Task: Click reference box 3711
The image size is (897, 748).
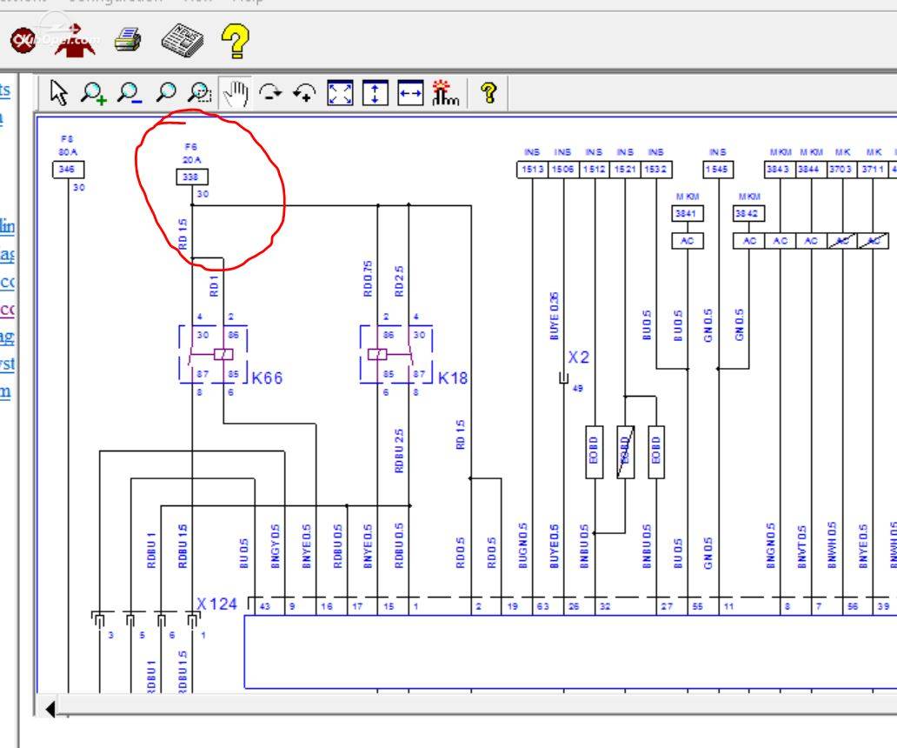Action: [873, 170]
